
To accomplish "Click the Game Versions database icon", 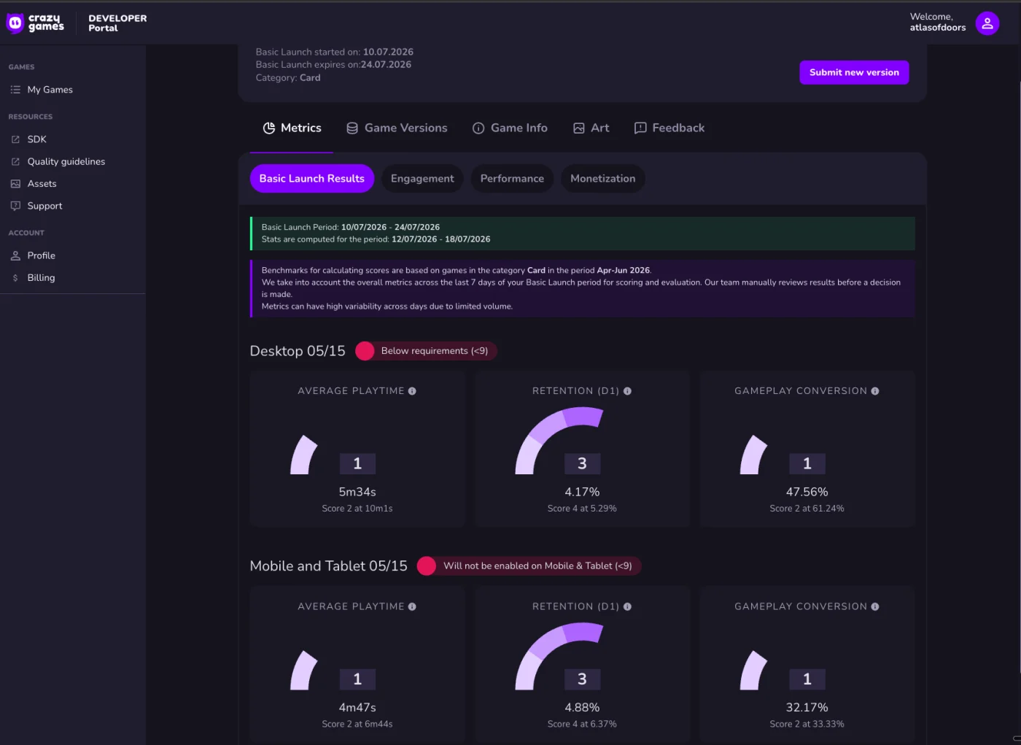I will click(x=352, y=128).
